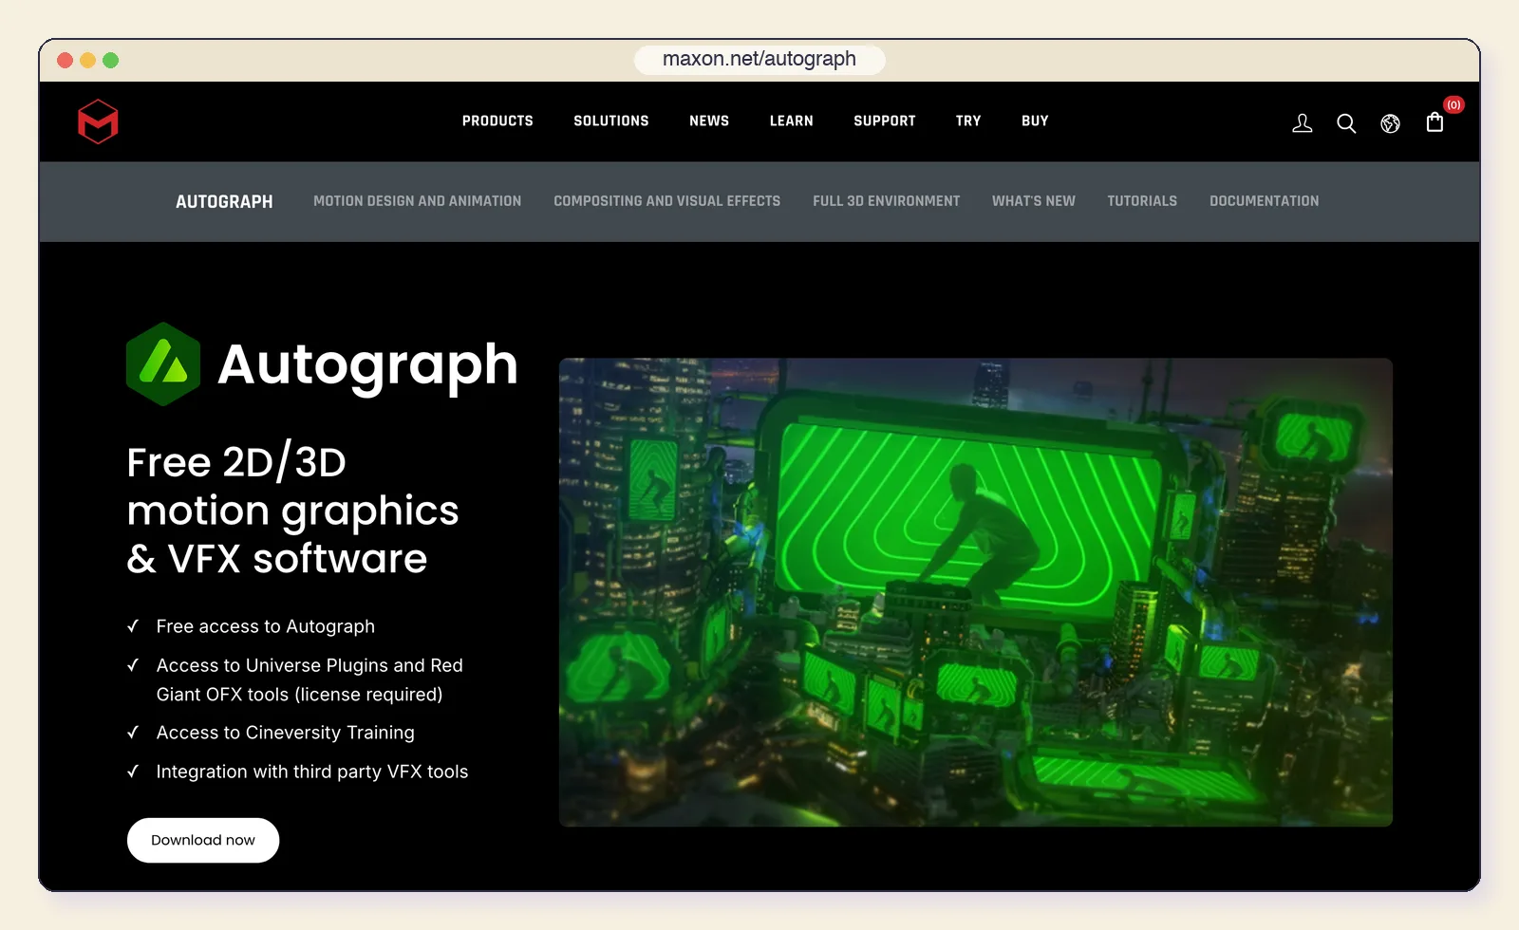The width and height of the screenshot is (1519, 930).
Task: Go to Compositing and Visual Effects
Action: coord(667,201)
